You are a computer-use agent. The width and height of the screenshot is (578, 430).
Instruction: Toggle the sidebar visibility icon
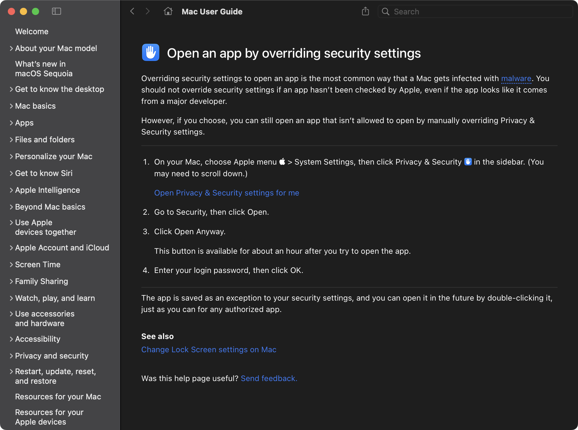tap(57, 11)
